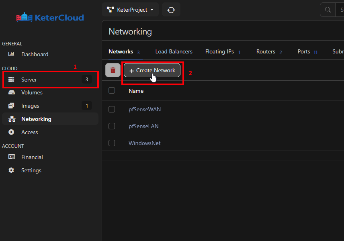
Task: View the Floating IPs tab
Action: coord(219,51)
